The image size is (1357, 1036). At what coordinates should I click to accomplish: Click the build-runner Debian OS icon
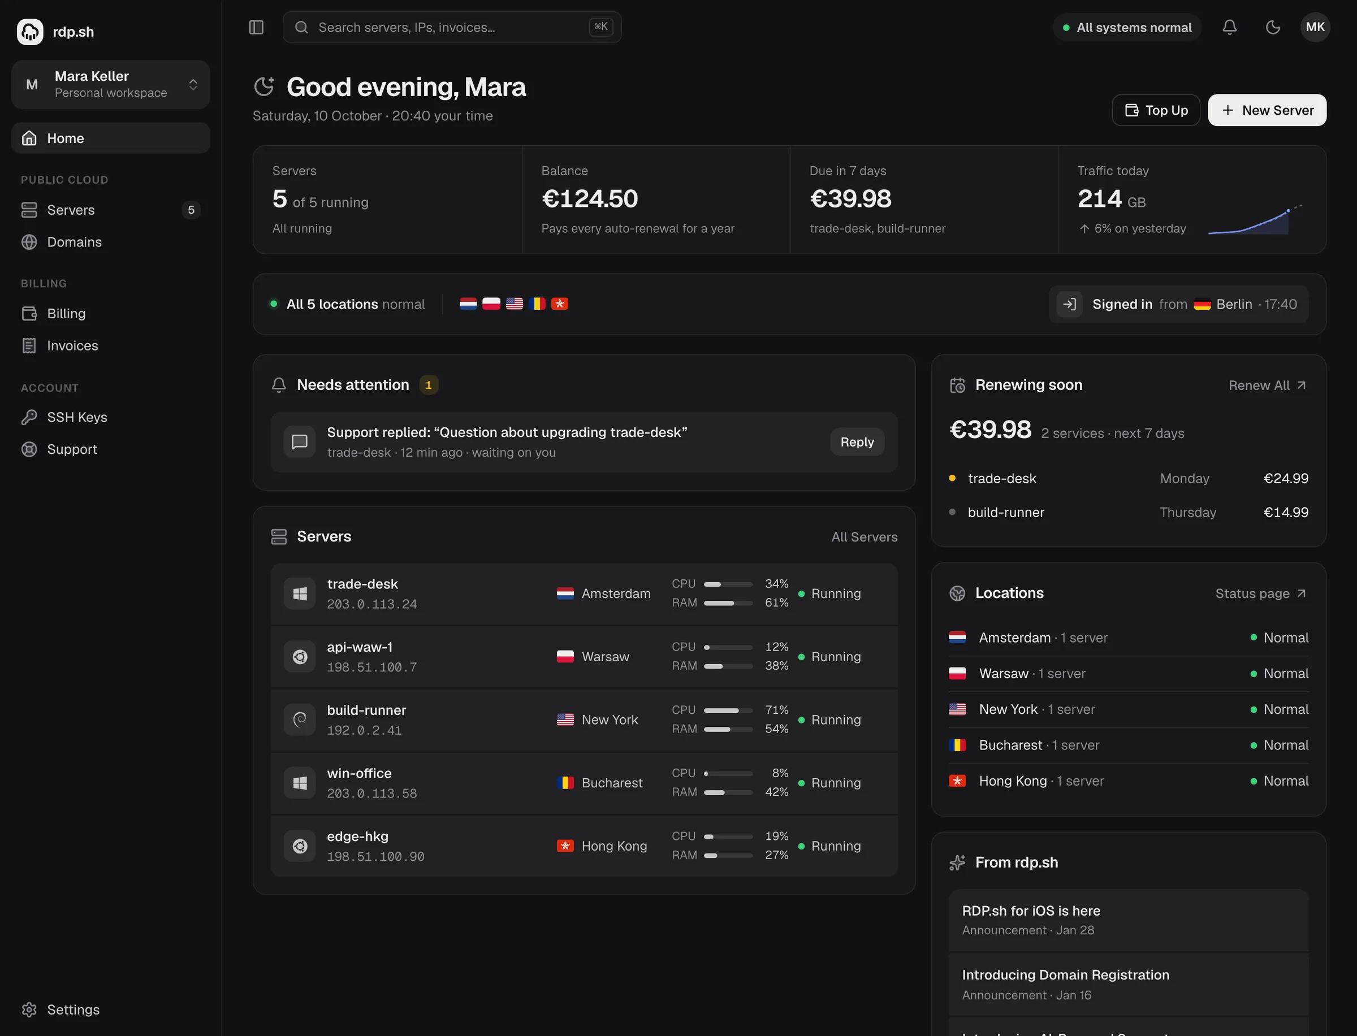coord(299,719)
